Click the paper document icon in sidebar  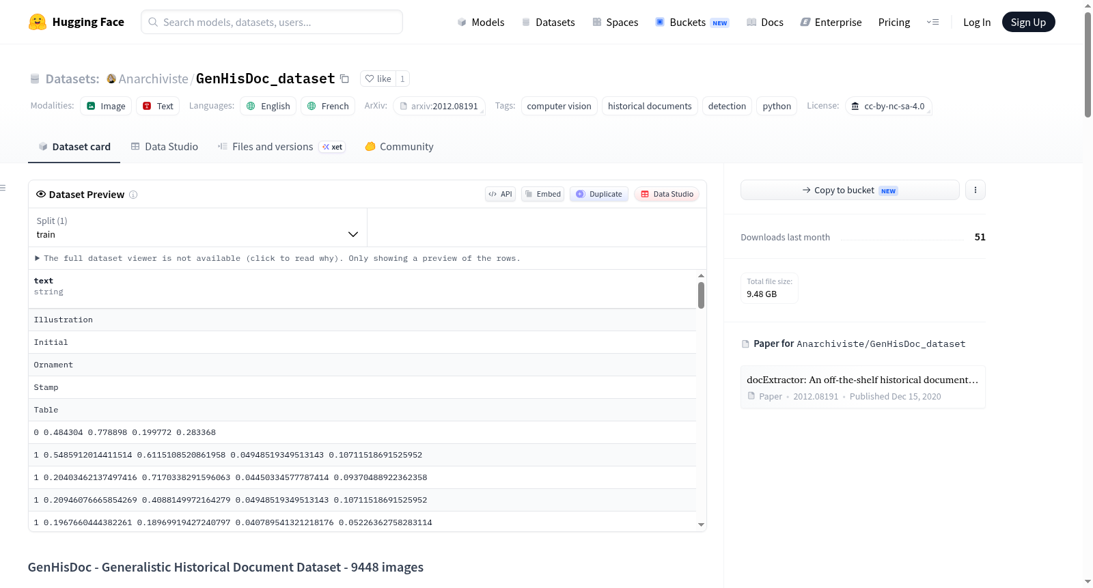coord(745,344)
